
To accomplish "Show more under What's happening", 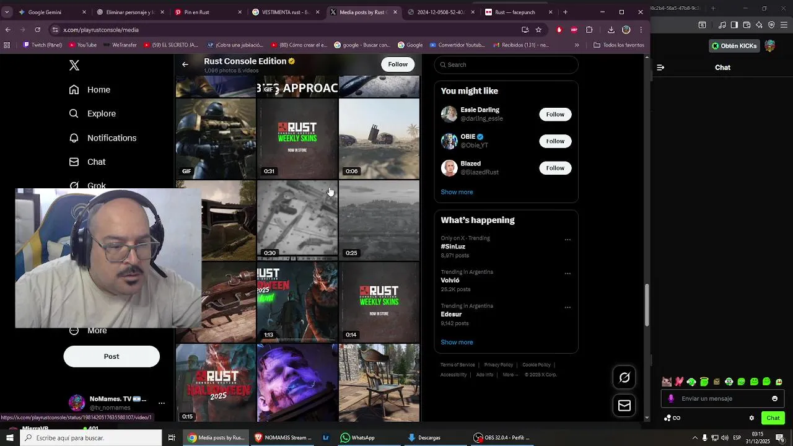I will point(457,342).
